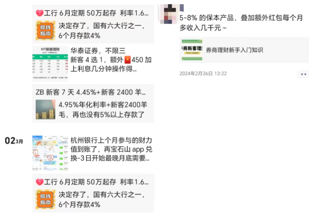Click the 5-8% 的保本产品 post text
Screen dimensions: 309x215
(x=241, y=23)
